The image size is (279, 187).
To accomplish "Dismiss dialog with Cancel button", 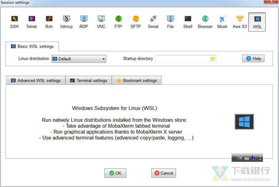I will click(x=164, y=173).
